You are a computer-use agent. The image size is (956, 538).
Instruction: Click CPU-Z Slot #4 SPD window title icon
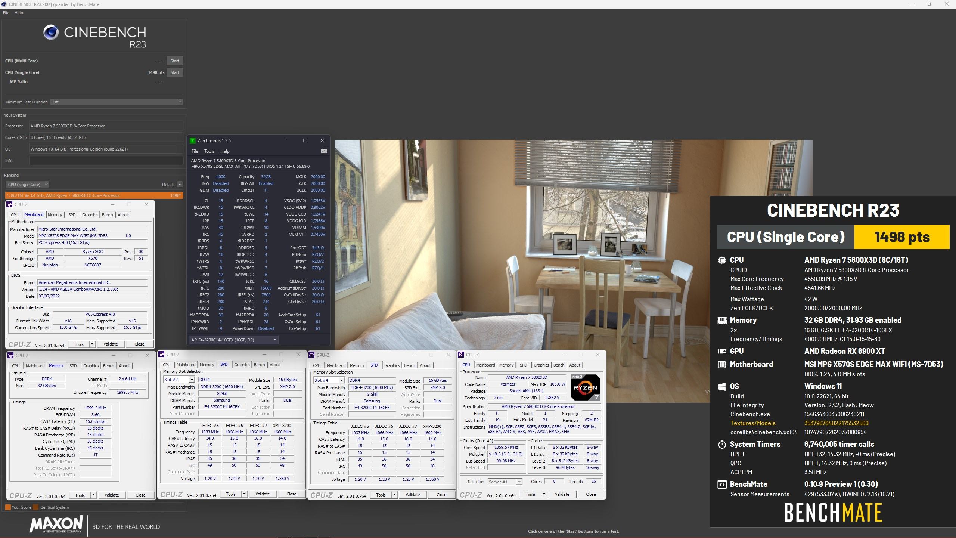[312, 355]
